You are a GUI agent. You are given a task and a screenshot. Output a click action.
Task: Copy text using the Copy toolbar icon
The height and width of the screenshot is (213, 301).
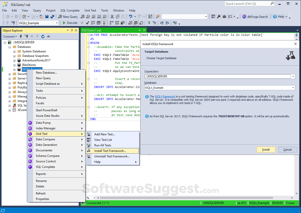(x=118, y=17)
